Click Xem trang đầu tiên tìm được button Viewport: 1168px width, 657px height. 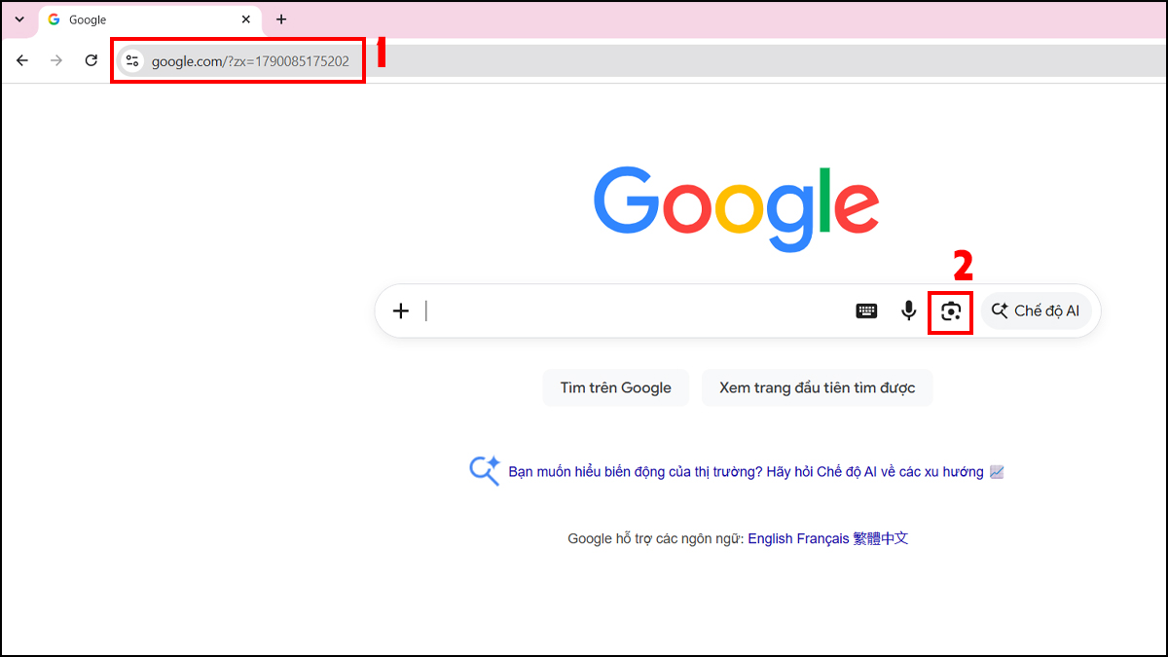coord(817,387)
